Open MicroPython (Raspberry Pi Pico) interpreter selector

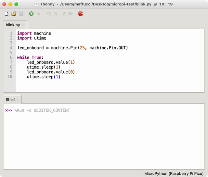(174, 173)
